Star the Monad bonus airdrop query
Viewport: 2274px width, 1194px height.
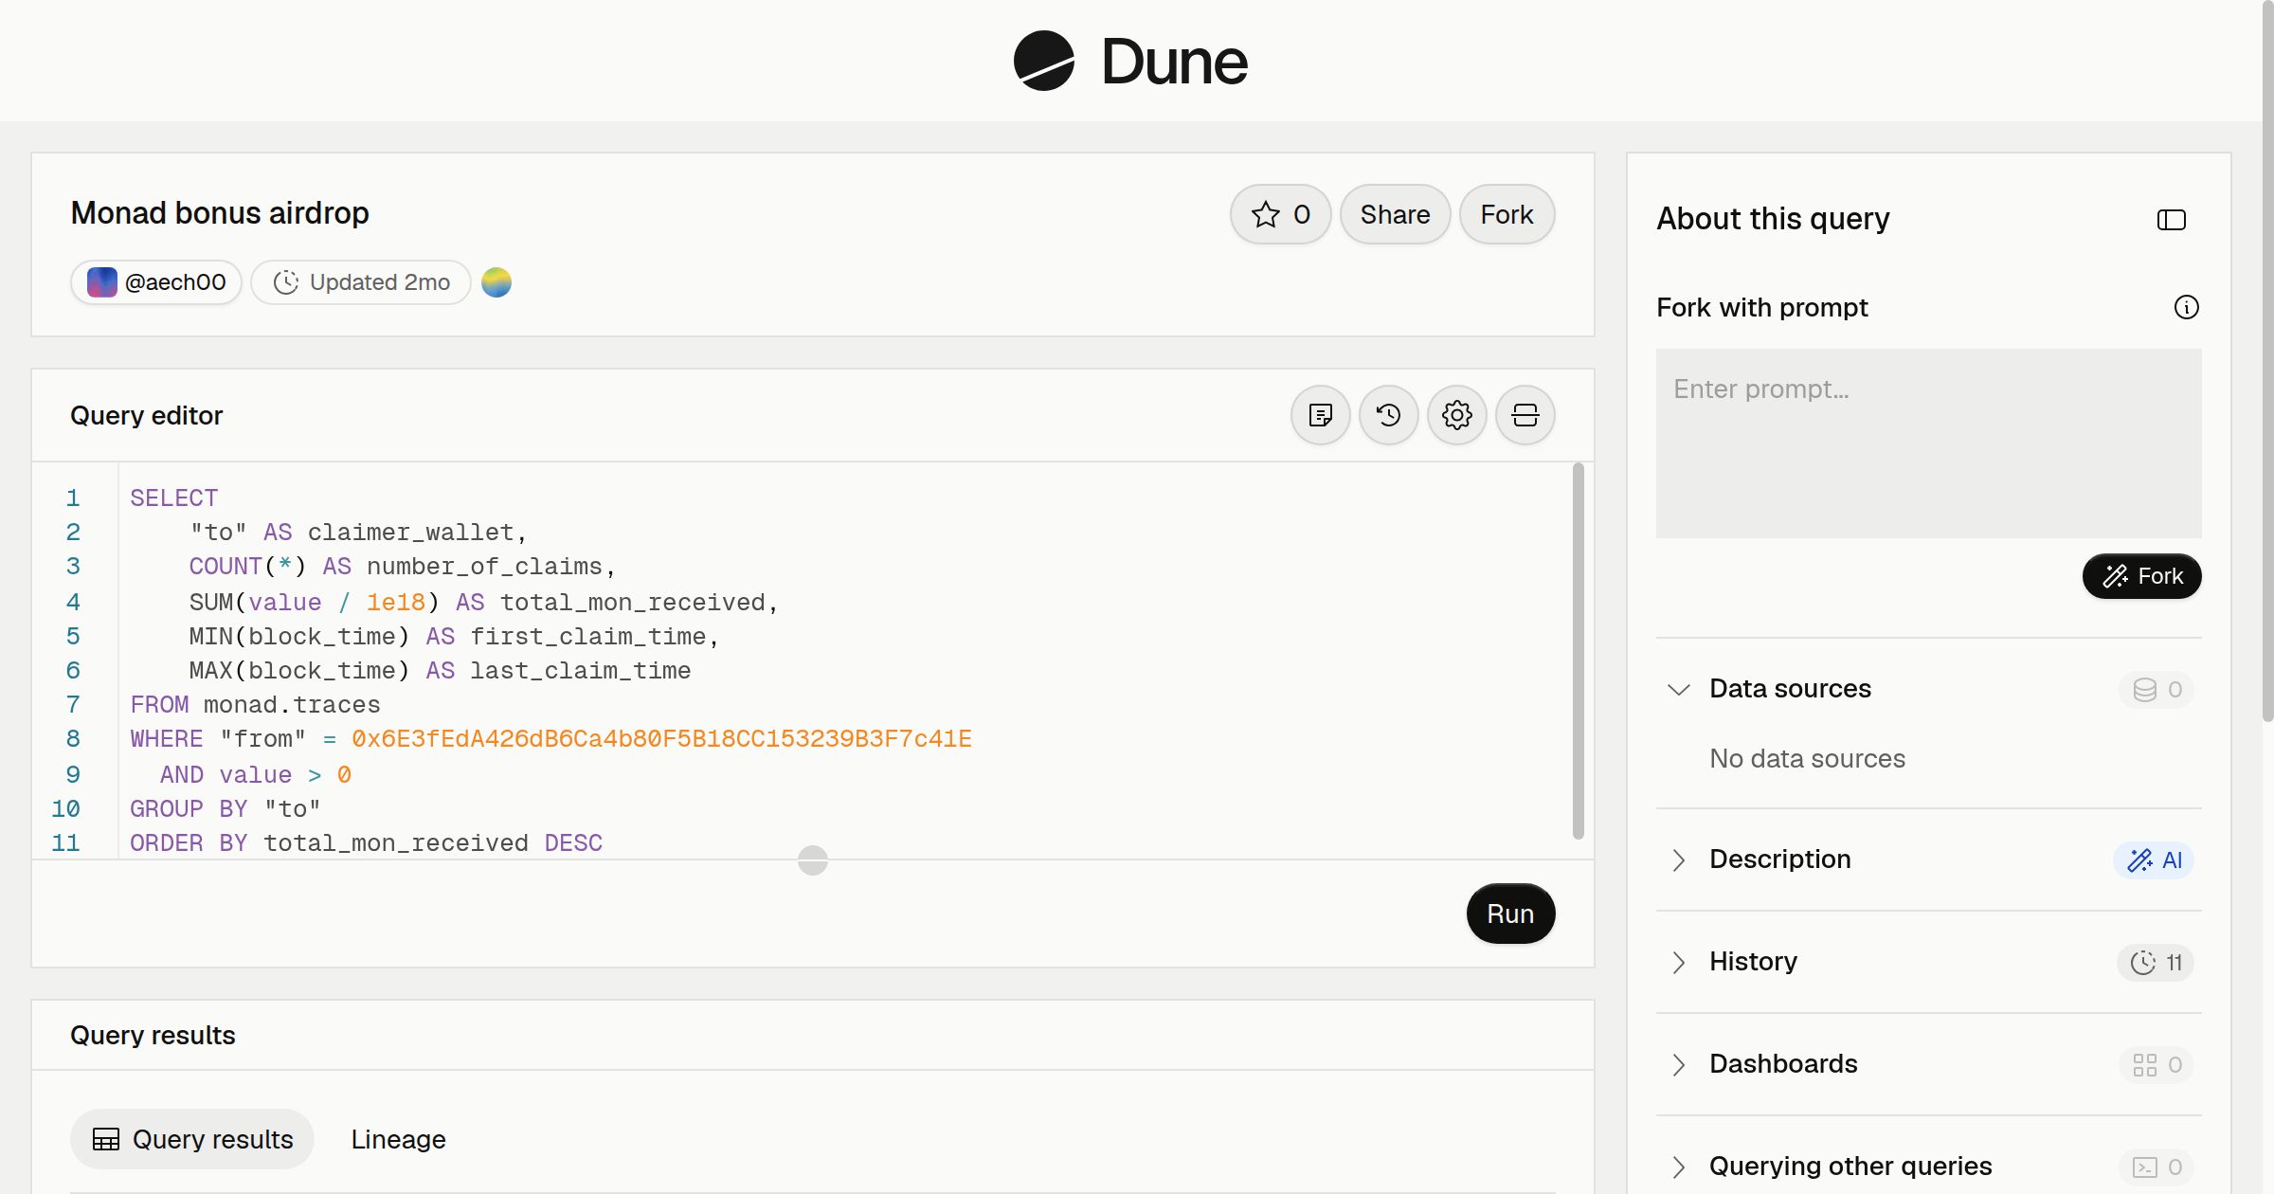pos(1280,214)
